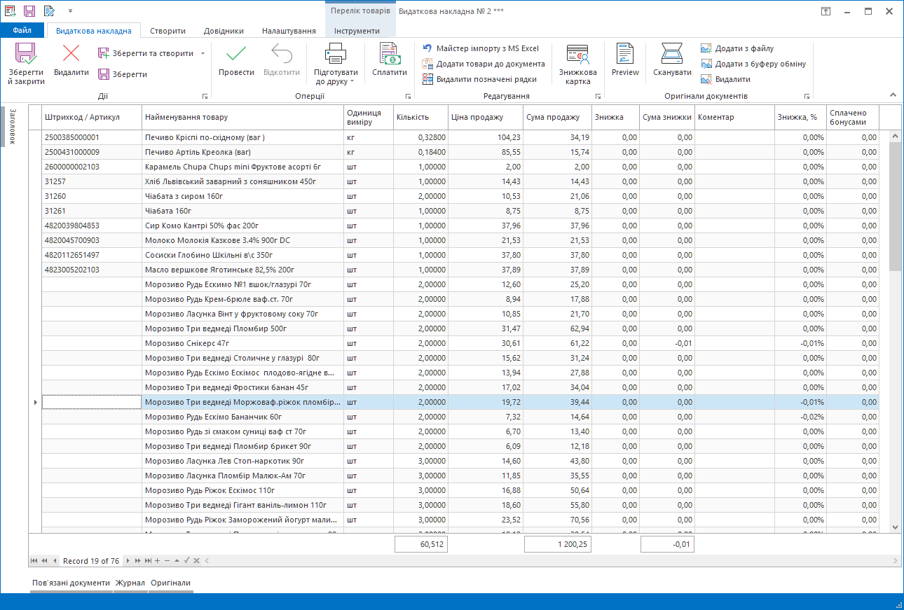The image size is (904, 610).
Task: Go to previous record in navigator
Action: click(x=55, y=561)
